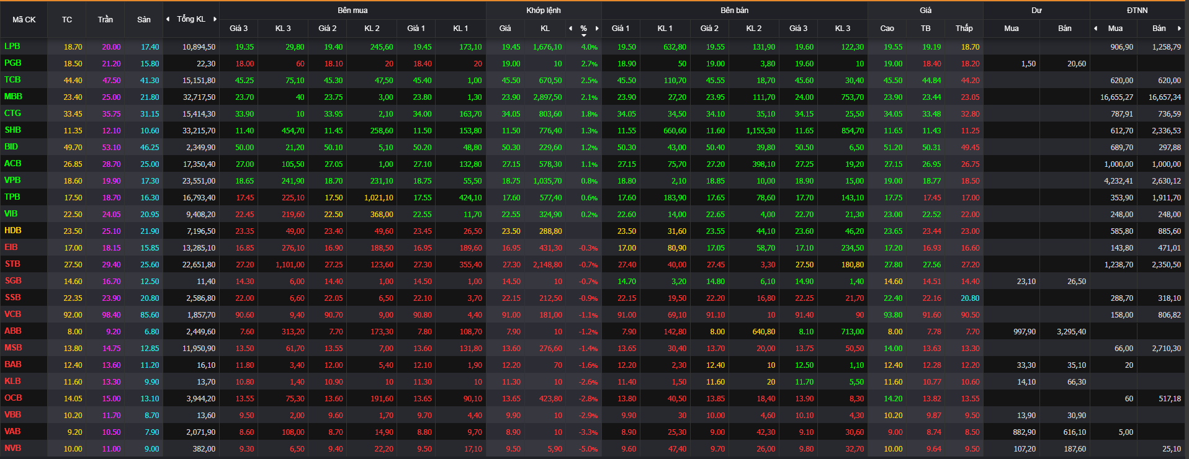Click TPB bid volume 1,021,10
This screenshot has width=1189, height=459.
click(379, 198)
